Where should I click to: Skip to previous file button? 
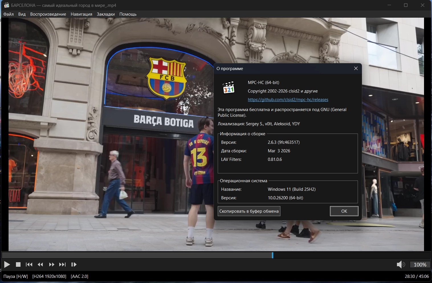pos(29,264)
